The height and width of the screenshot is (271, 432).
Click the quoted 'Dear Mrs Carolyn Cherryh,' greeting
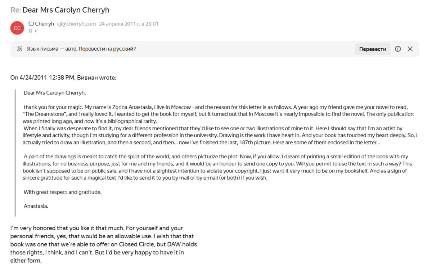pyautogui.click(x=55, y=93)
